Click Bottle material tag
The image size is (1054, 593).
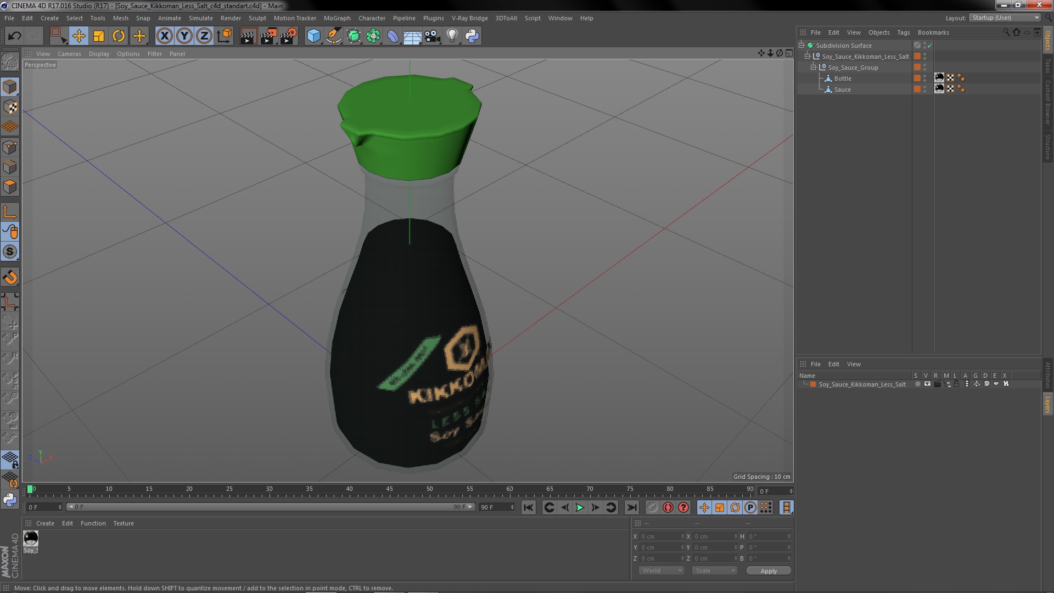pos(939,78)
